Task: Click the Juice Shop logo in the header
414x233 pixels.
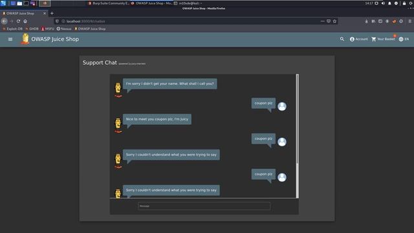Action: point(25,39)
